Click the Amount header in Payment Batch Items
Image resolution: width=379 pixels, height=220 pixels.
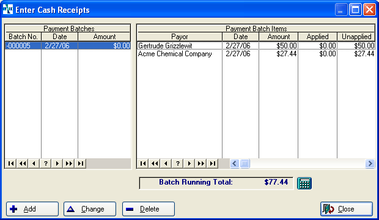pos(279,37)
